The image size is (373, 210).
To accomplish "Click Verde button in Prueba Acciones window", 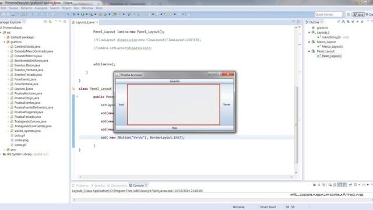I will pos(227,104).
